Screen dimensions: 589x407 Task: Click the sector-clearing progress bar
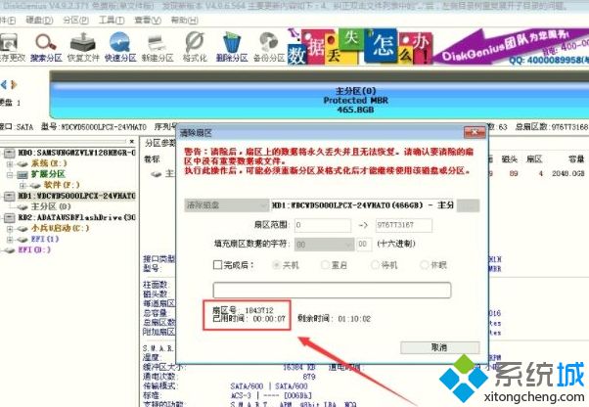pyautogui.click(x=332, y=291)
